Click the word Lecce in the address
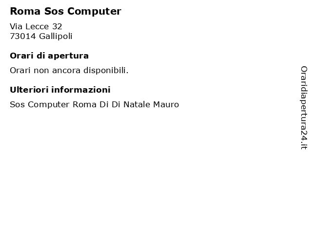 coord(37,26)
